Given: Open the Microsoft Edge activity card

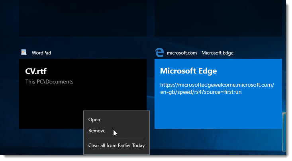Looking at the screenshot, I should (x=218, y=94).
